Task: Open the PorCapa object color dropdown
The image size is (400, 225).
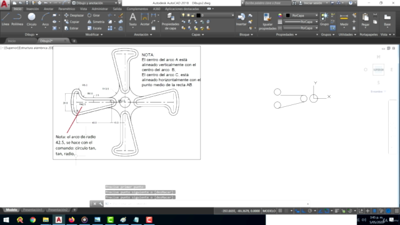Action: coord(301,15)
